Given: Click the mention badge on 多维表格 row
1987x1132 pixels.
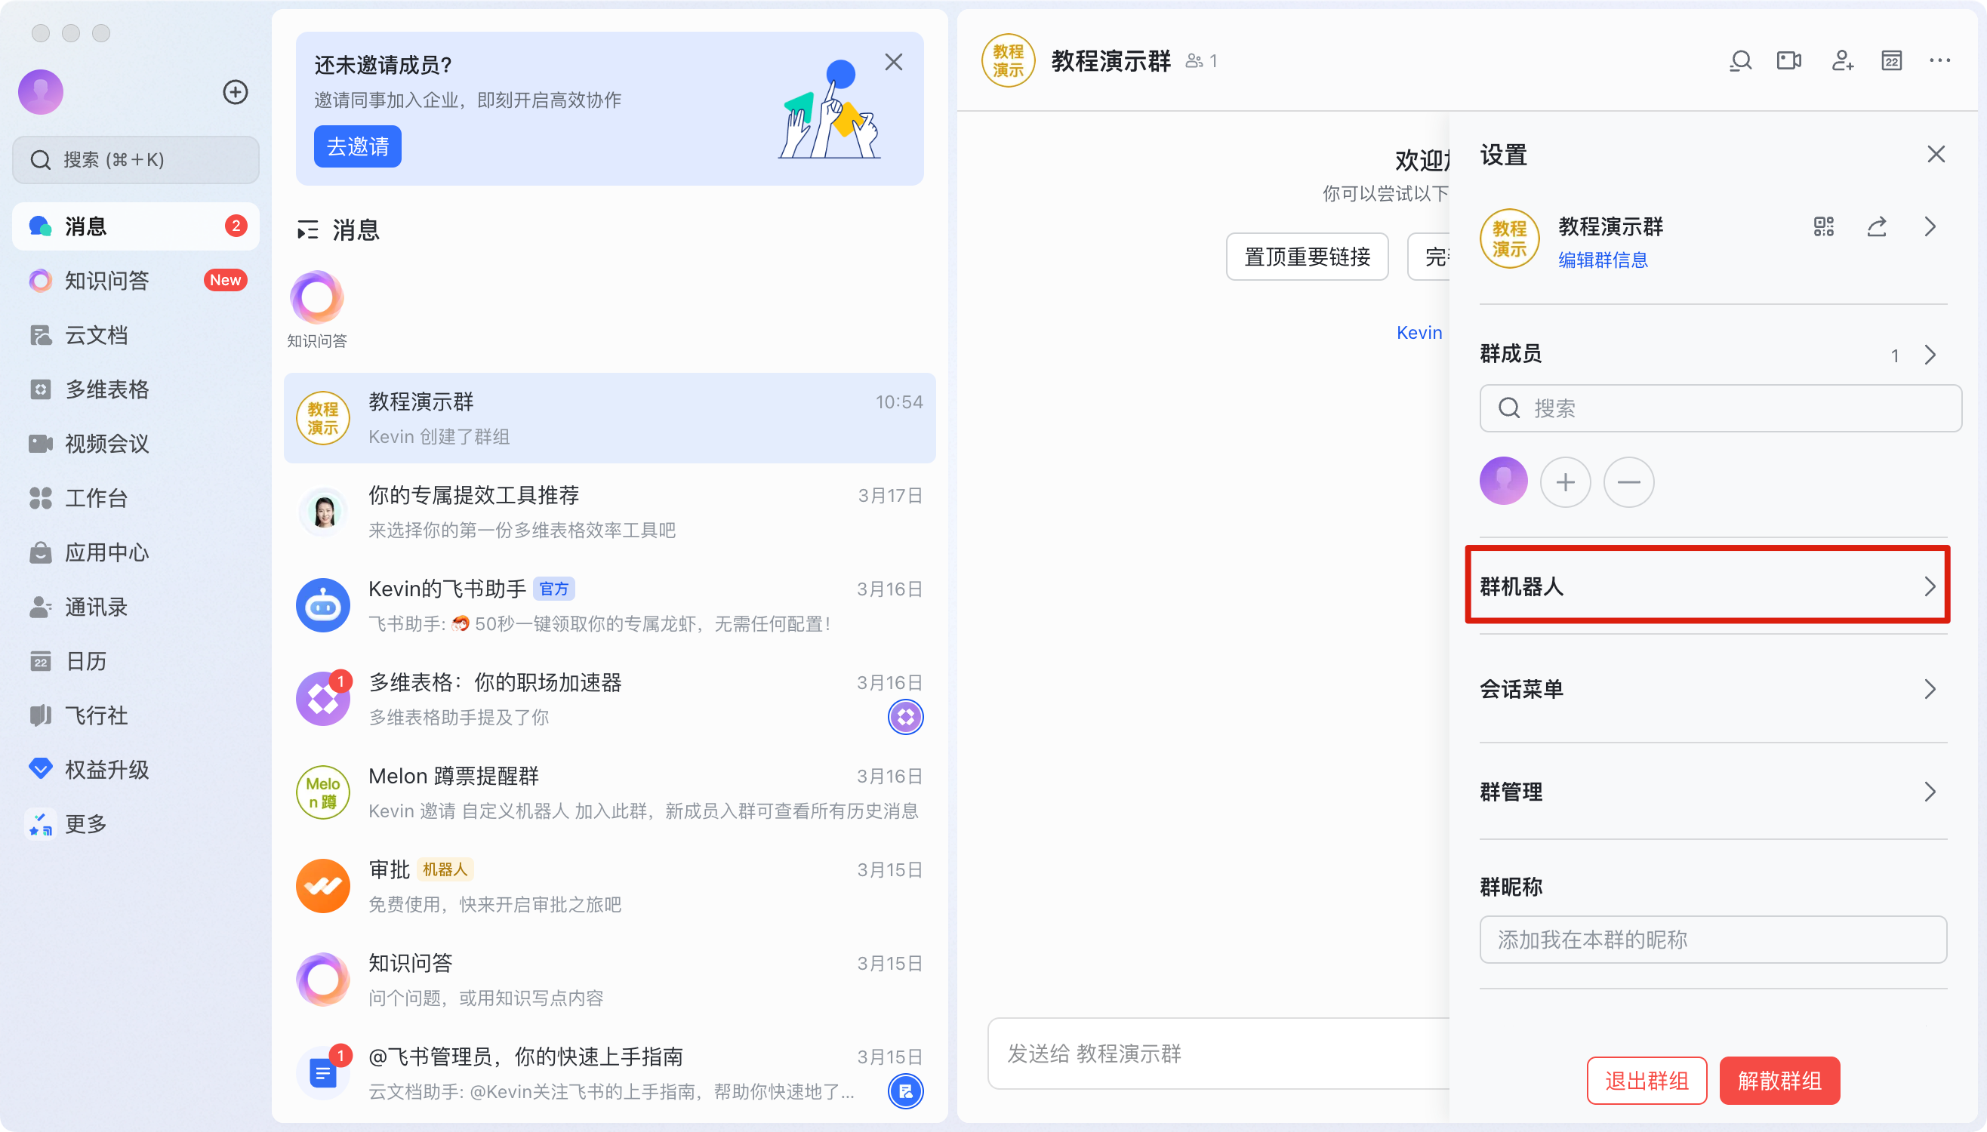Looking at the screenshot, I should coord(905,717).
